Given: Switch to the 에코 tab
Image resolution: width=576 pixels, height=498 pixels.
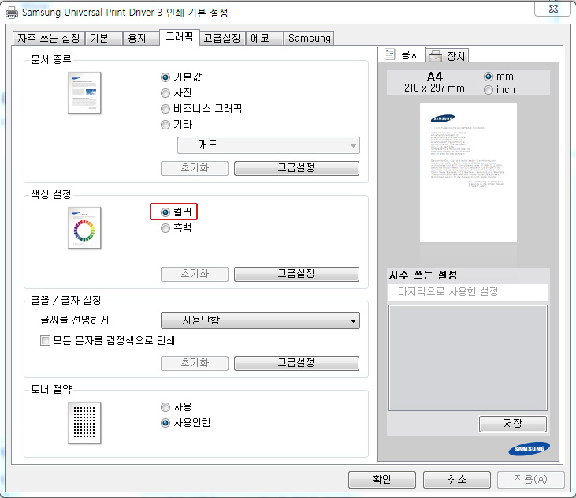Looking at the screenshot, I should (265, 39).
